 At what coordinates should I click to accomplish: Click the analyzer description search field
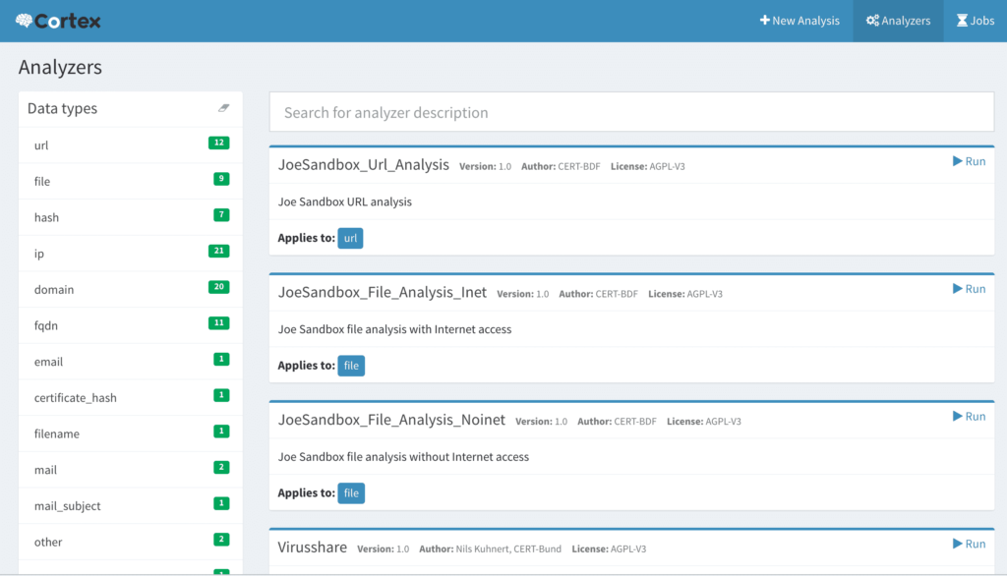631,112
